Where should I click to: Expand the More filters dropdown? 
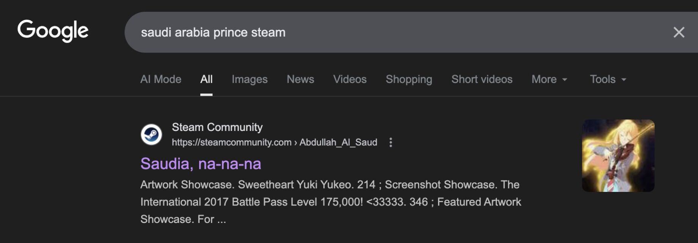pyautogui.click(x=549, y=79)
